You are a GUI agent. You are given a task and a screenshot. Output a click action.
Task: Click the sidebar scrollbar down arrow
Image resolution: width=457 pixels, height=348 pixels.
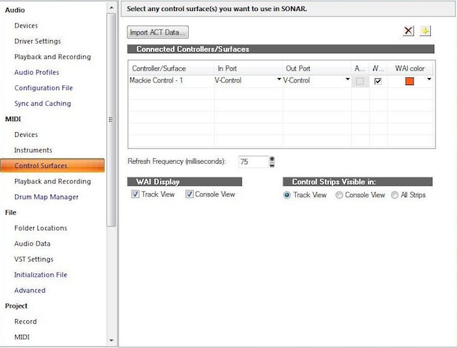111,341
